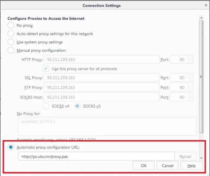Adjust the SOCKS Host port stepper

point(190,97)
